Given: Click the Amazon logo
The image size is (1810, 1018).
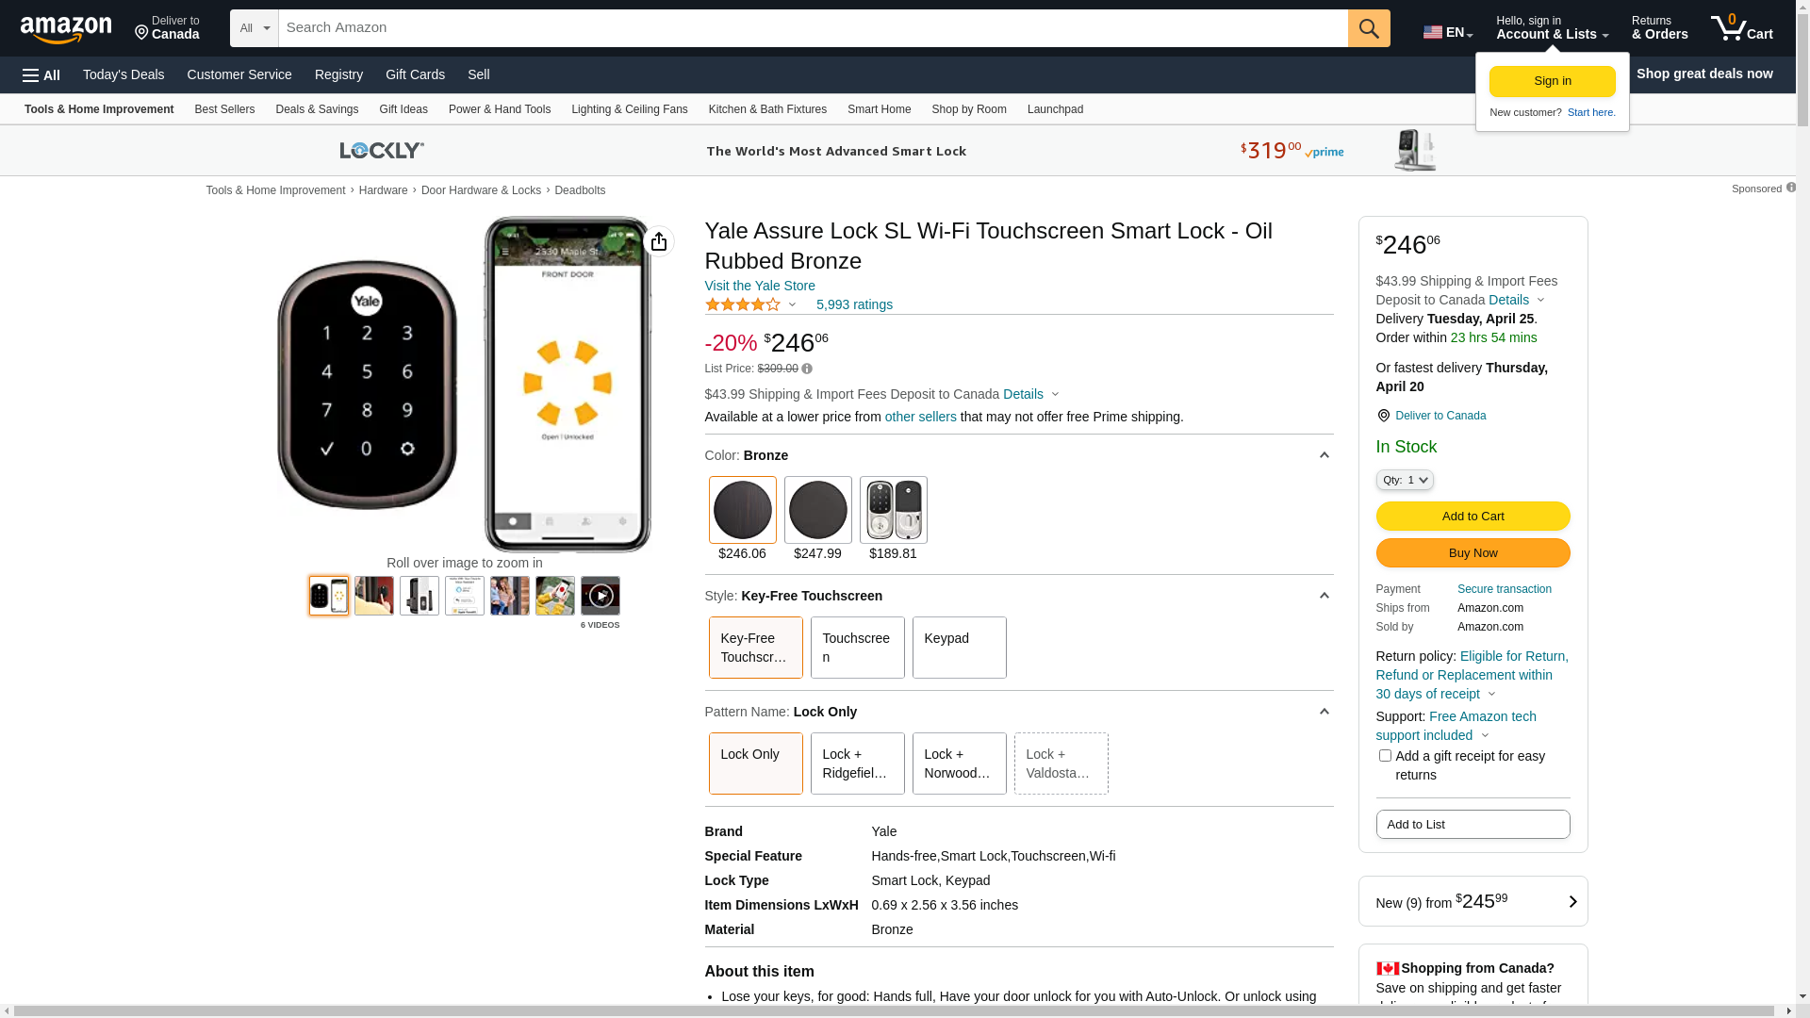Looking at the screenshot, I should pos(66,30).
